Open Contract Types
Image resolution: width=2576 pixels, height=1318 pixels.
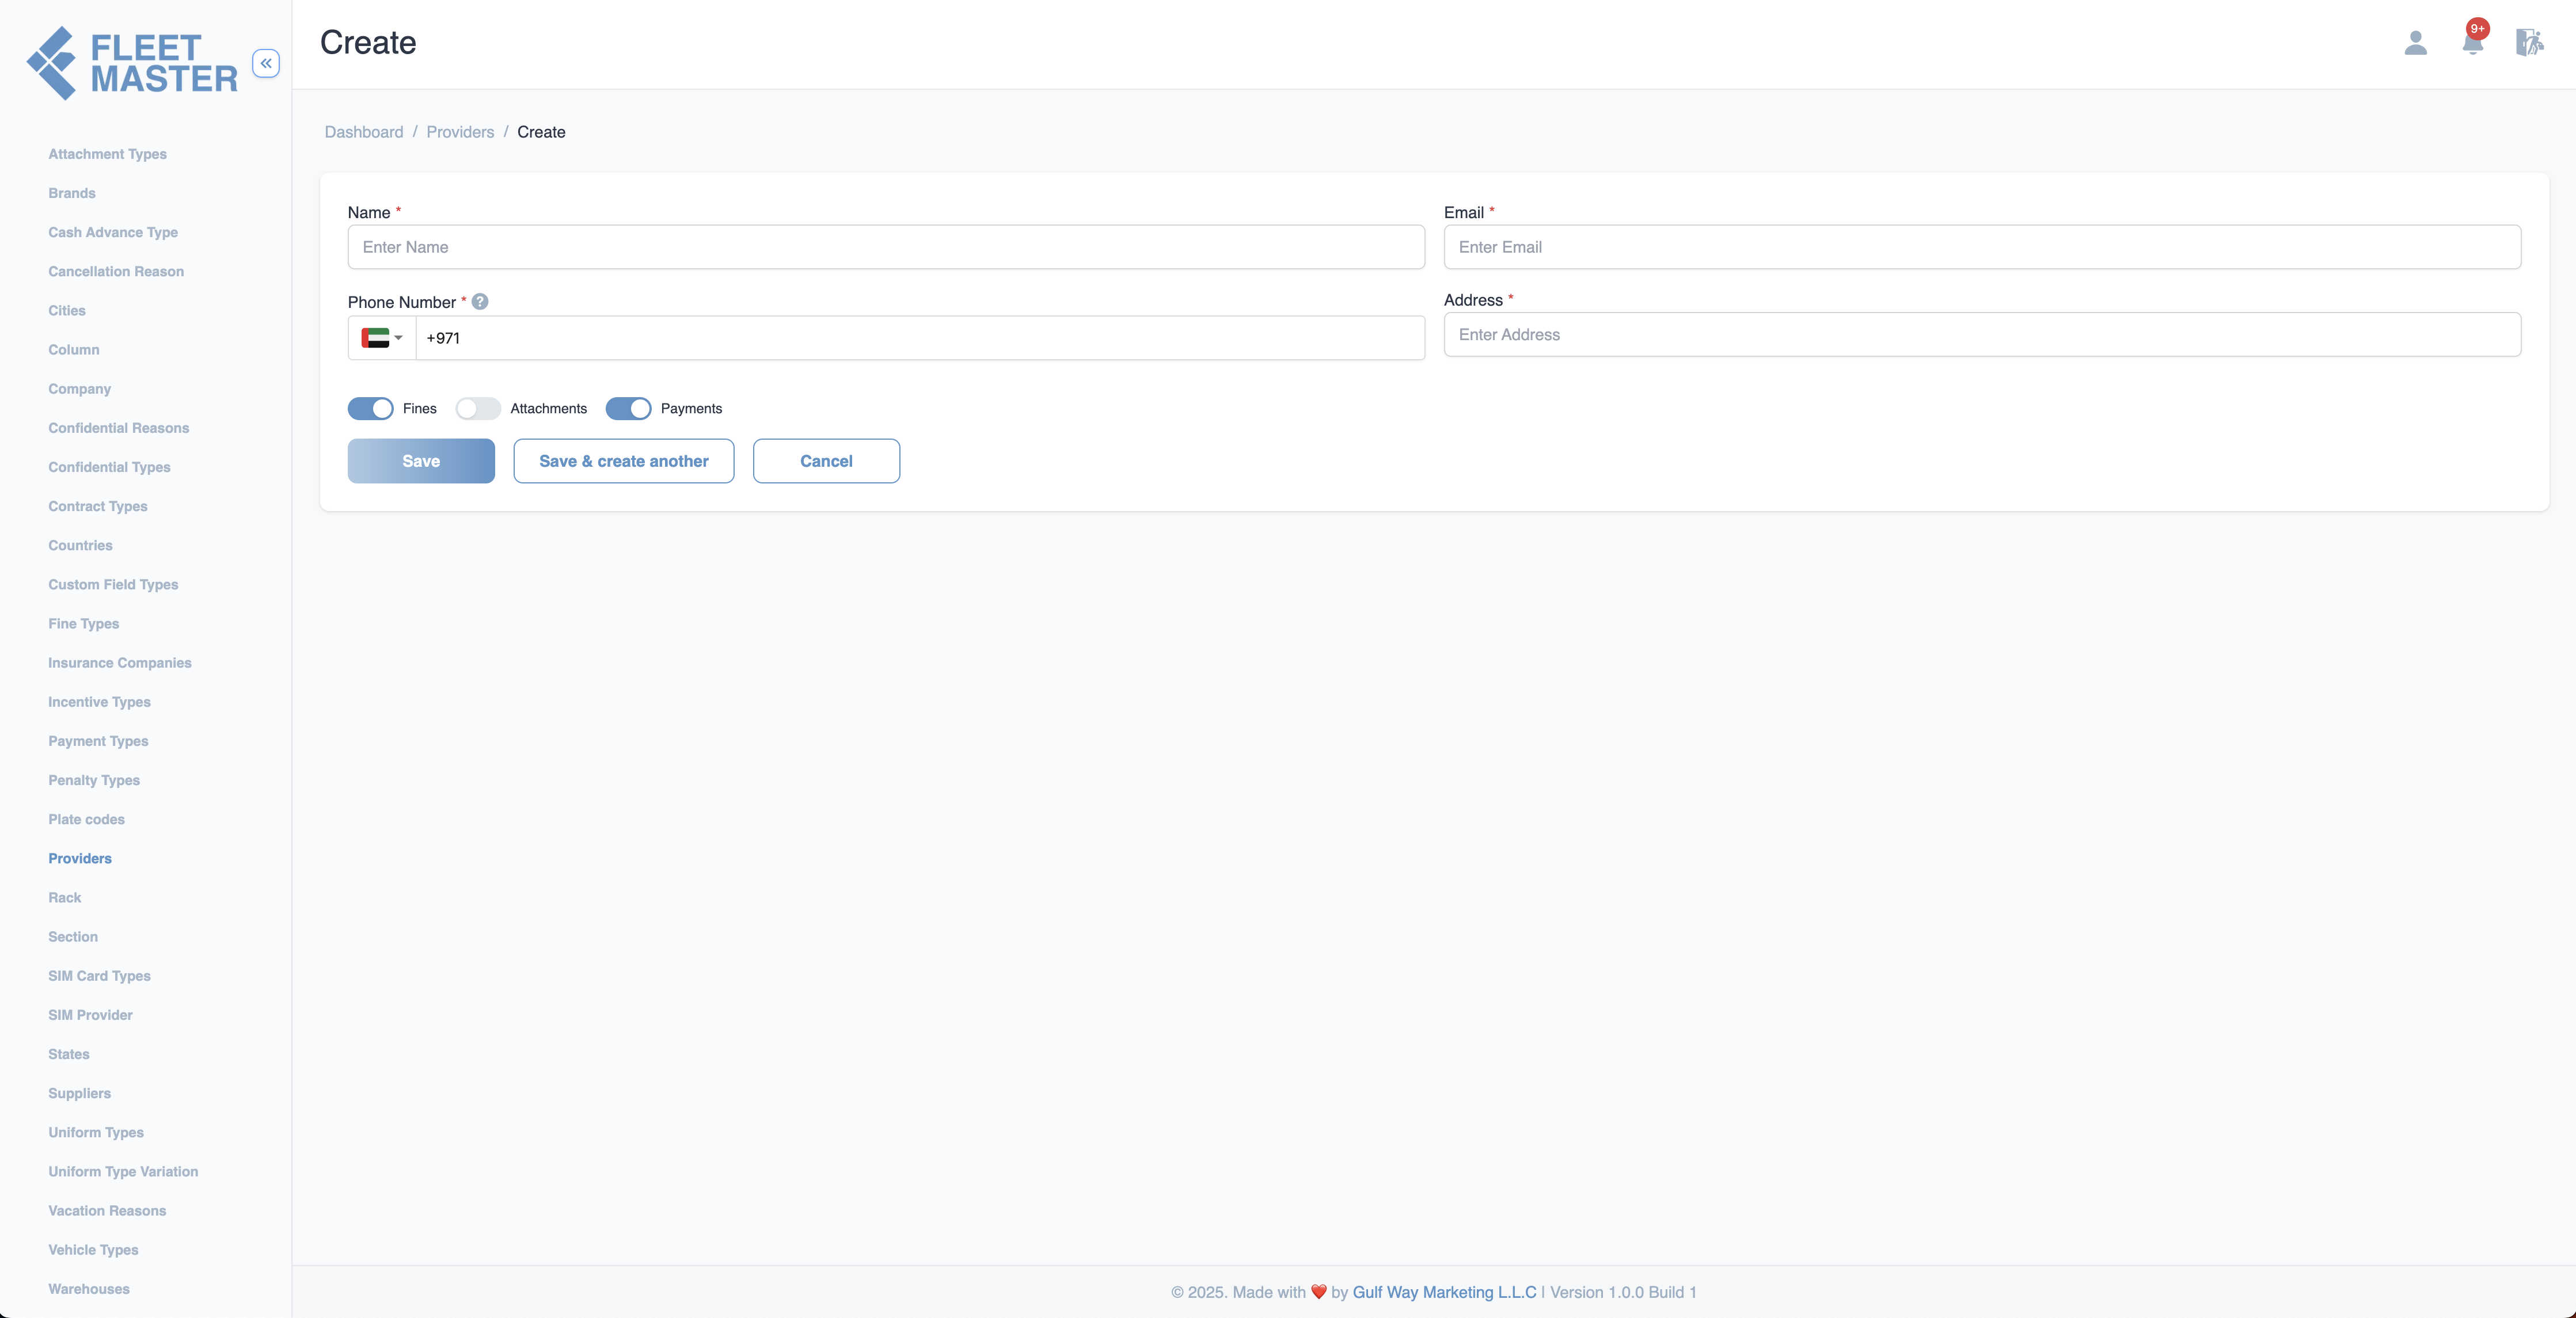[x=98, y=505]
